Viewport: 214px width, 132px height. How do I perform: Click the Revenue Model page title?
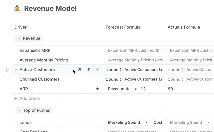point(50,9)
